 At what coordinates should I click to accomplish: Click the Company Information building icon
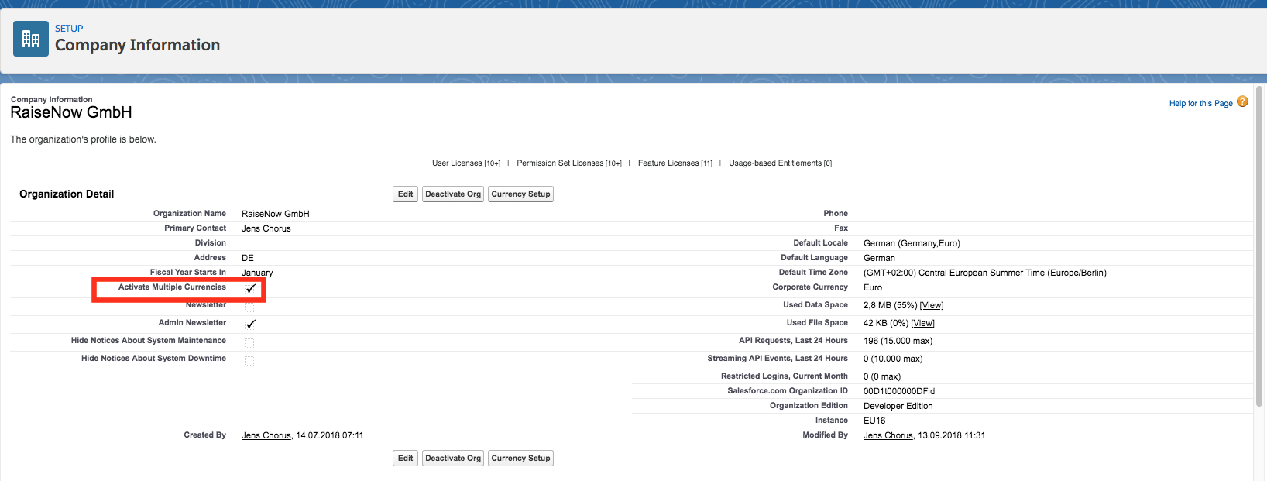click(x=31, y=39)
